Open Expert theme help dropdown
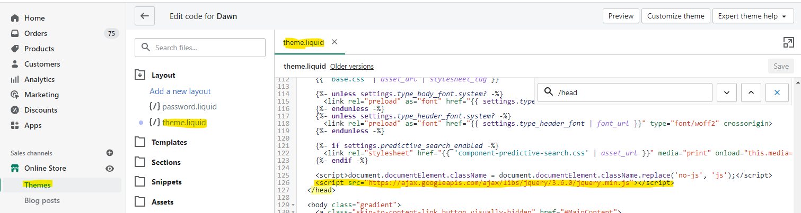Image resolution: width=801 pixels, height=213 pixels. [752, 16]
